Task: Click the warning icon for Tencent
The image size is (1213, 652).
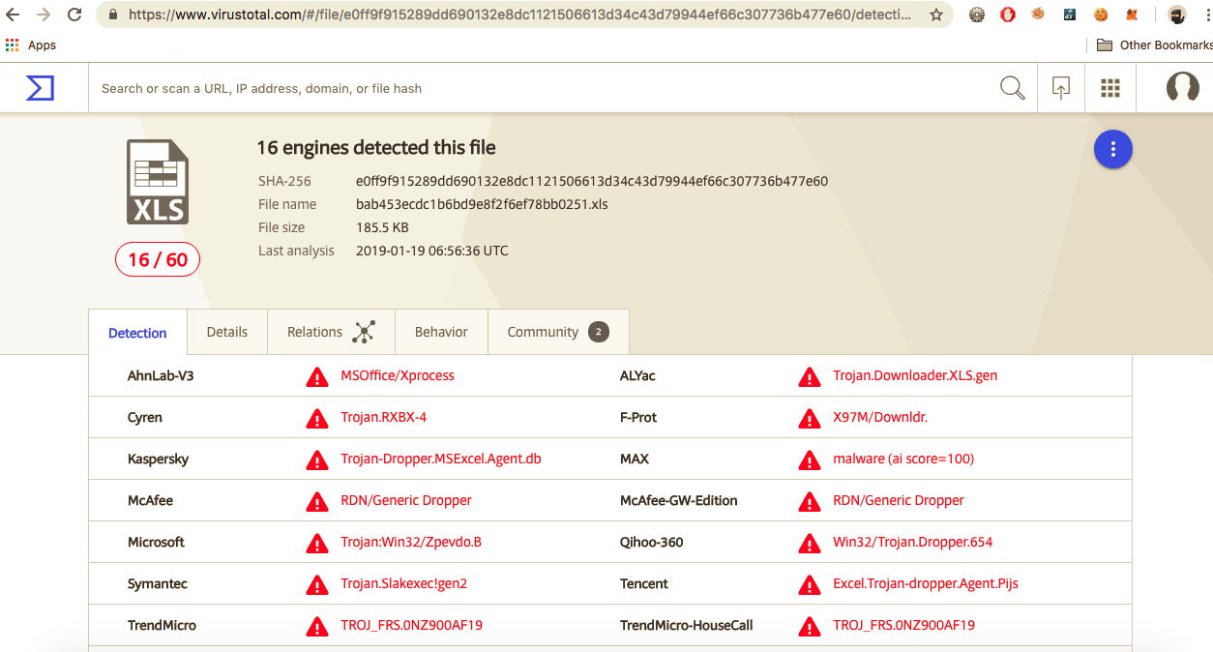Action: [809, 584]
